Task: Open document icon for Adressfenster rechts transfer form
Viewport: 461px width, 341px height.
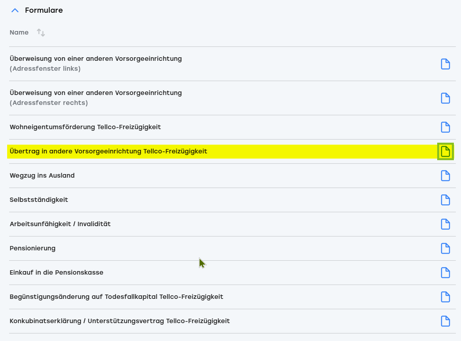Action: [446, 98]
